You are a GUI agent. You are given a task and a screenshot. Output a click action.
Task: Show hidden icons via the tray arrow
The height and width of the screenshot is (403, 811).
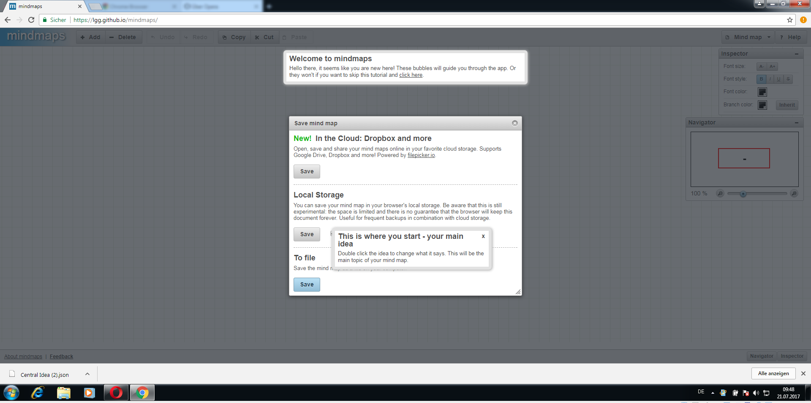click(712, 392)
